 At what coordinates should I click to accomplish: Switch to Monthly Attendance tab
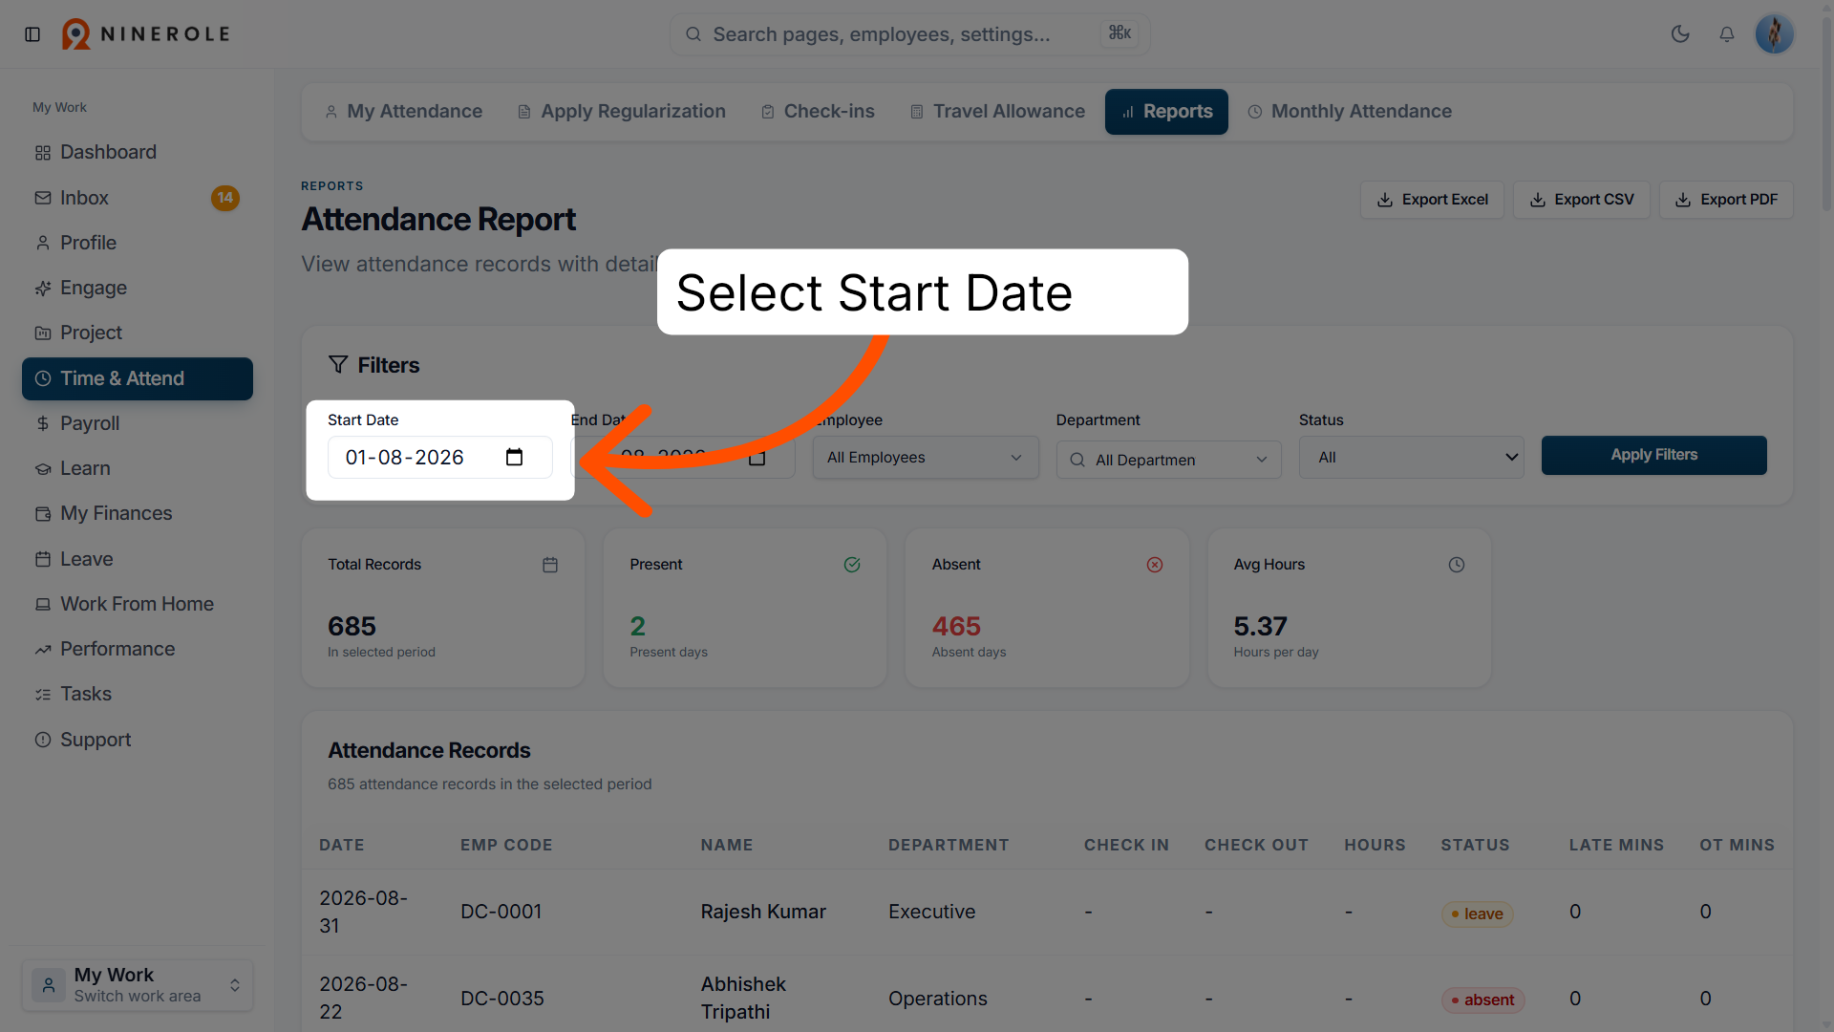coord(1350,112)
